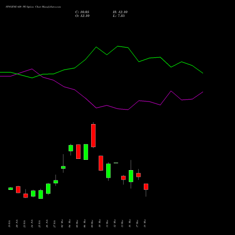Viewport: 235px width, 235px height.
Task: Click the 12 Mar date label
Action: click(115, 223)
